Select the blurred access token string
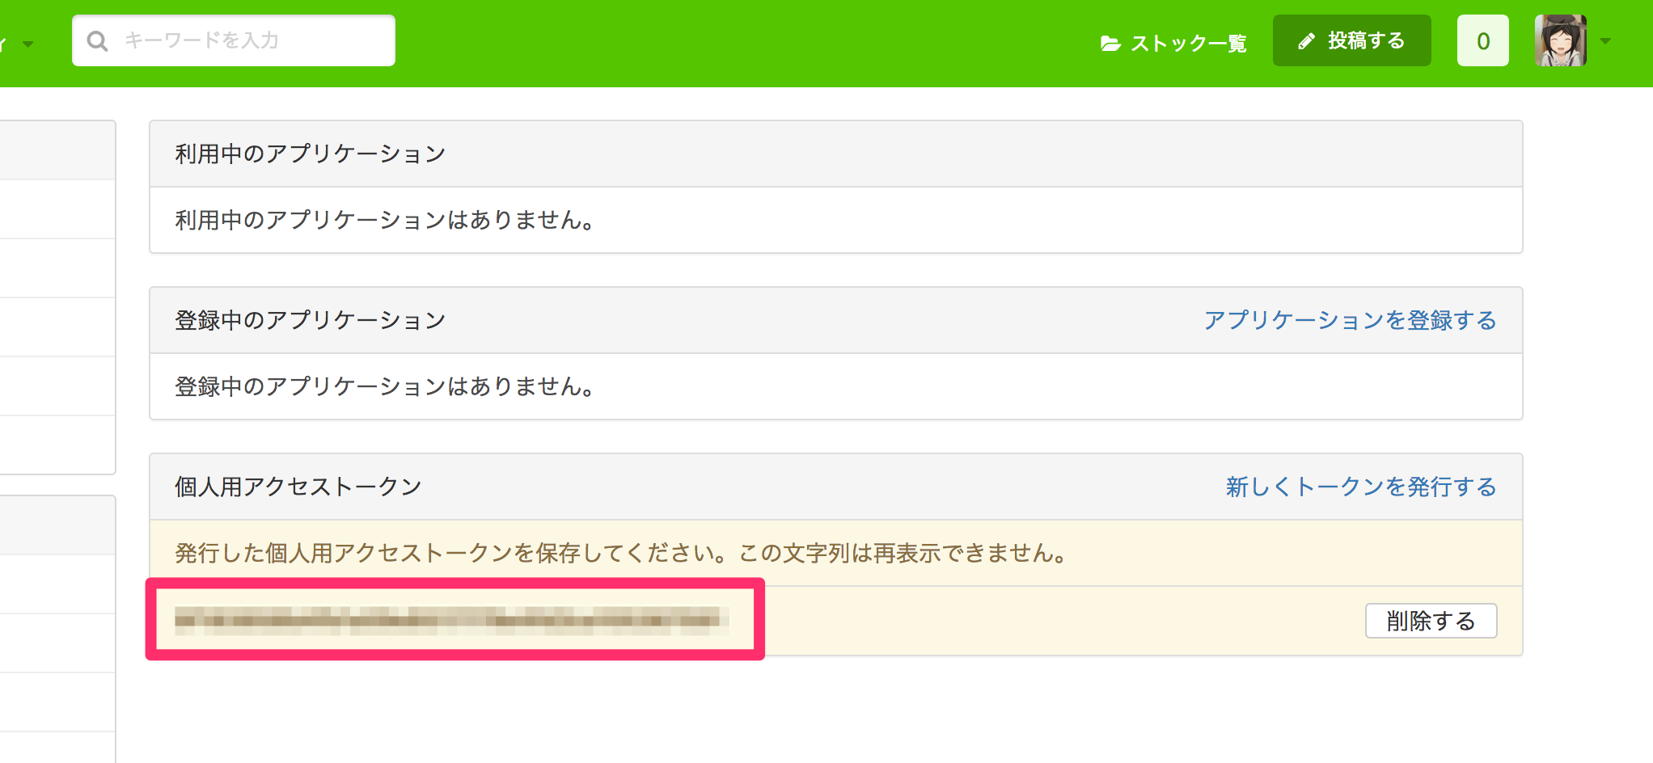1653x763 pixels. (452, 621)
